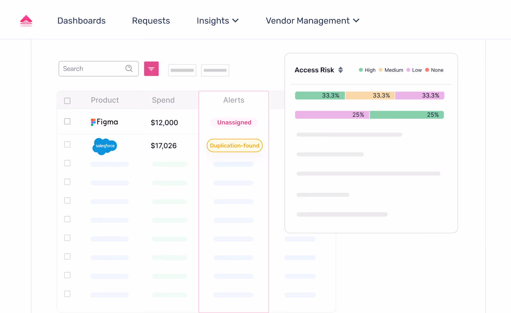
Task: Click the $12,000 spend value
Action: coord(164,123)
